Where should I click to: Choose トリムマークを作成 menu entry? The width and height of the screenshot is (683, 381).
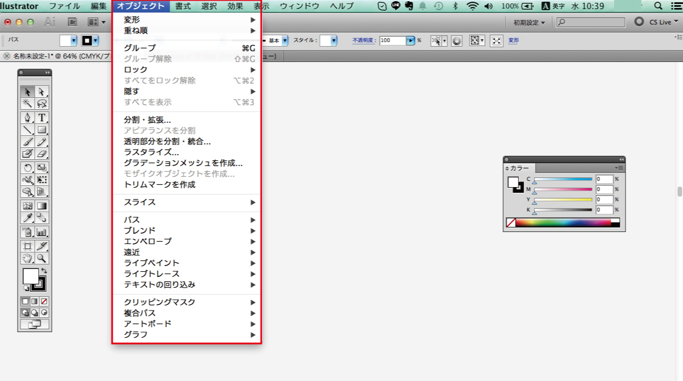(x=187, y=185)
